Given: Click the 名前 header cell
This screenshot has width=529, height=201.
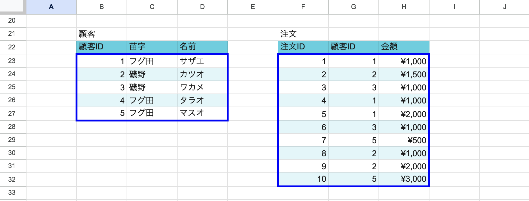Looking at the screenshot, I should click(202, 47).
